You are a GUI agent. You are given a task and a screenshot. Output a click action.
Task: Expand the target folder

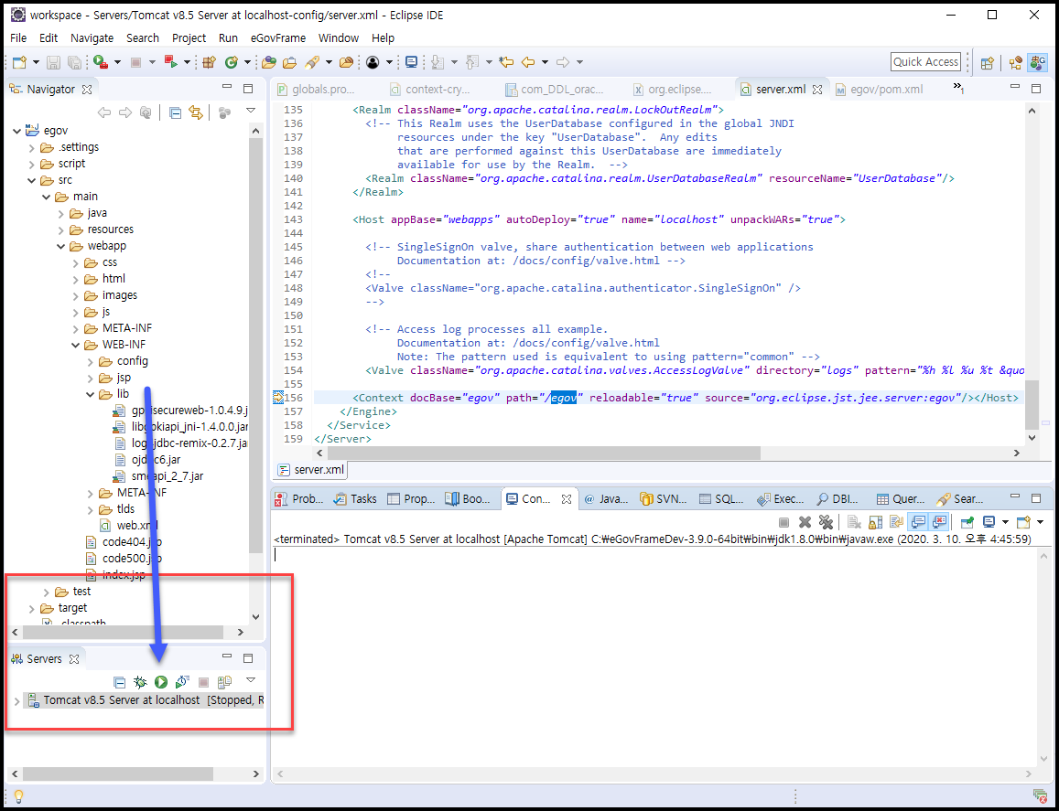32,609
